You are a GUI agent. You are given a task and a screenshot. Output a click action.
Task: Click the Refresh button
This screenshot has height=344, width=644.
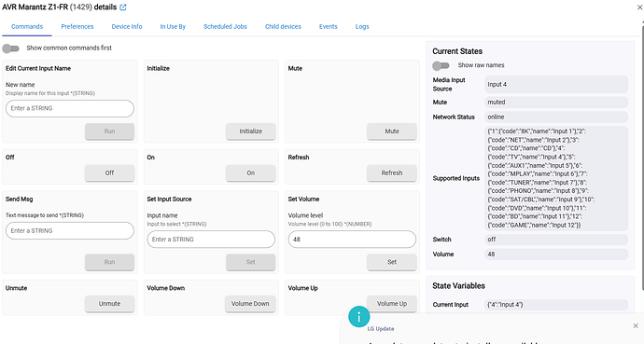392,173
